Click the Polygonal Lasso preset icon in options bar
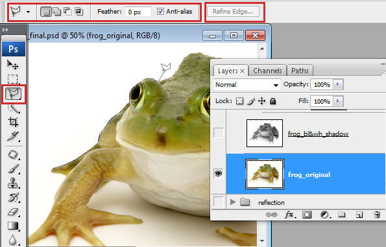Image resolution: width=386 pixels, height=247 pixels. click(16, 11)
